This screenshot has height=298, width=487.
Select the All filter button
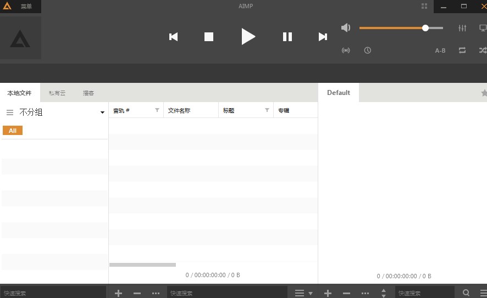click(x=13, y=131)
